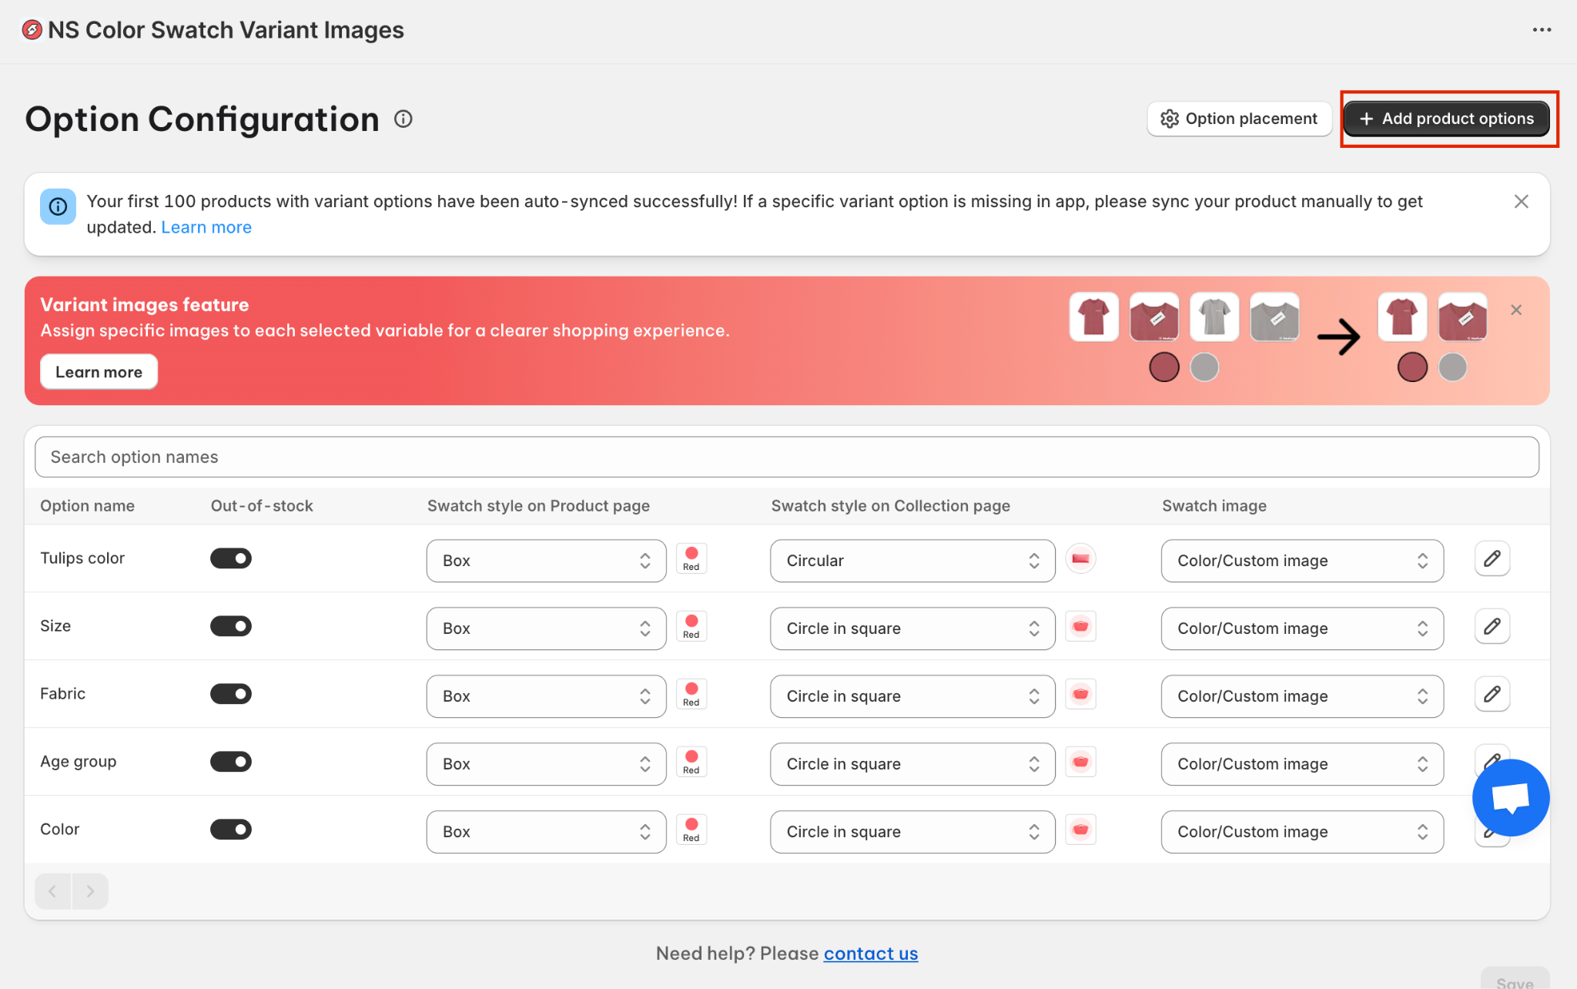Disable out-of-stock toggle for Fabric
Viewport: 1577px width, 989px height.
click(231, 694)
